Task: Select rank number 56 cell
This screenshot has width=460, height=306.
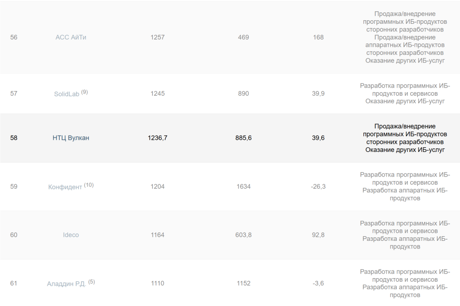Action: (13, 37)
